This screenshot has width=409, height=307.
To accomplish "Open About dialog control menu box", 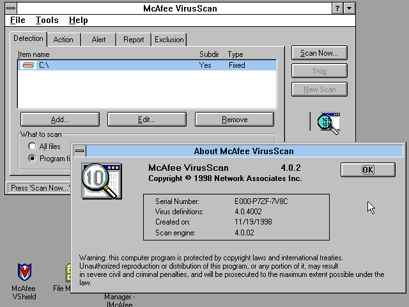I will 80,151.
